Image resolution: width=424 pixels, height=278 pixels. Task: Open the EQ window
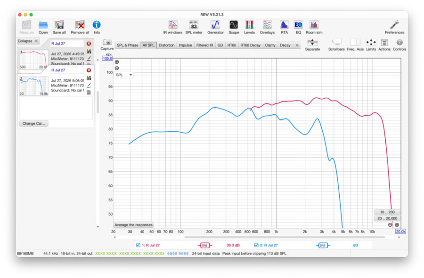[298, 27]
